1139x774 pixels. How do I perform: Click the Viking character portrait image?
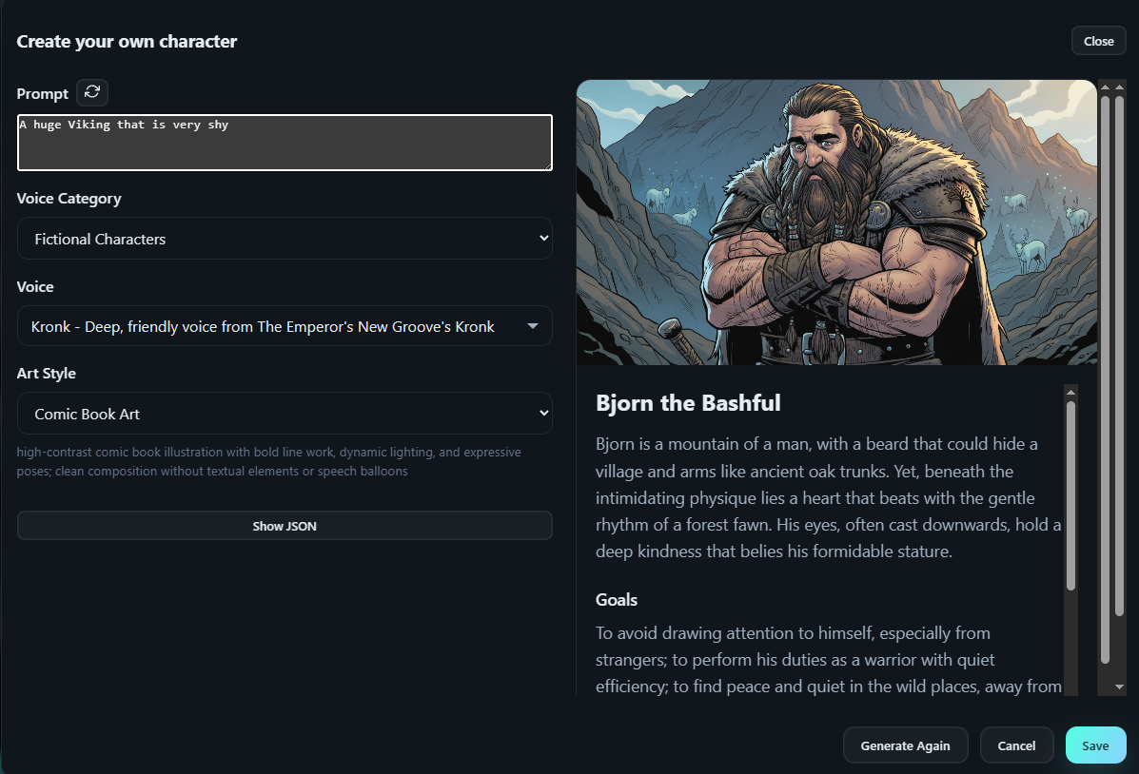(x=836, y=223)
